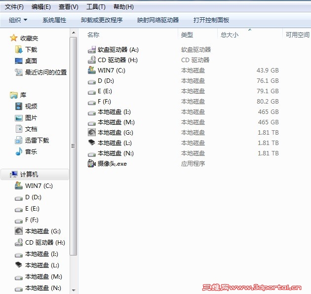Click the 79.1 GB size value
The height and width of the screenshot is (294, 311).
click(268, 91)
